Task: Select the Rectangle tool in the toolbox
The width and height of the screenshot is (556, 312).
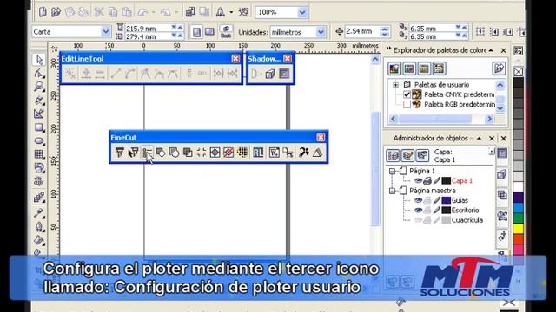Action: 39,127
